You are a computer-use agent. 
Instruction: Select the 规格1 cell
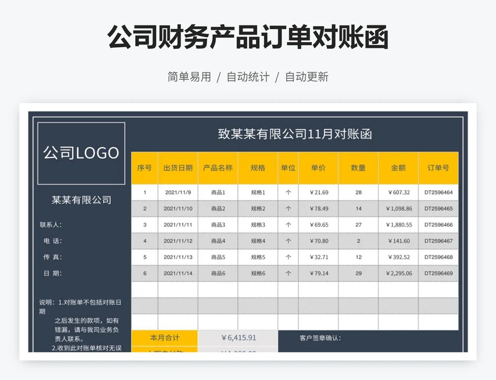(x=258, y=192)
